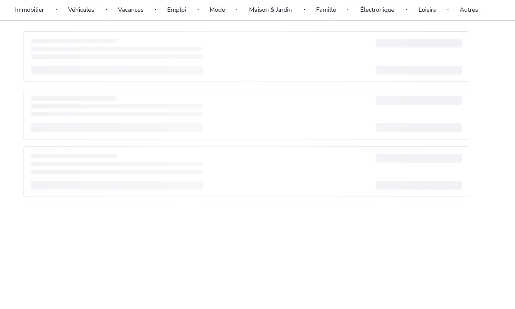
Task: Open the Emploi listings menu
Action: tap(176, 10)
